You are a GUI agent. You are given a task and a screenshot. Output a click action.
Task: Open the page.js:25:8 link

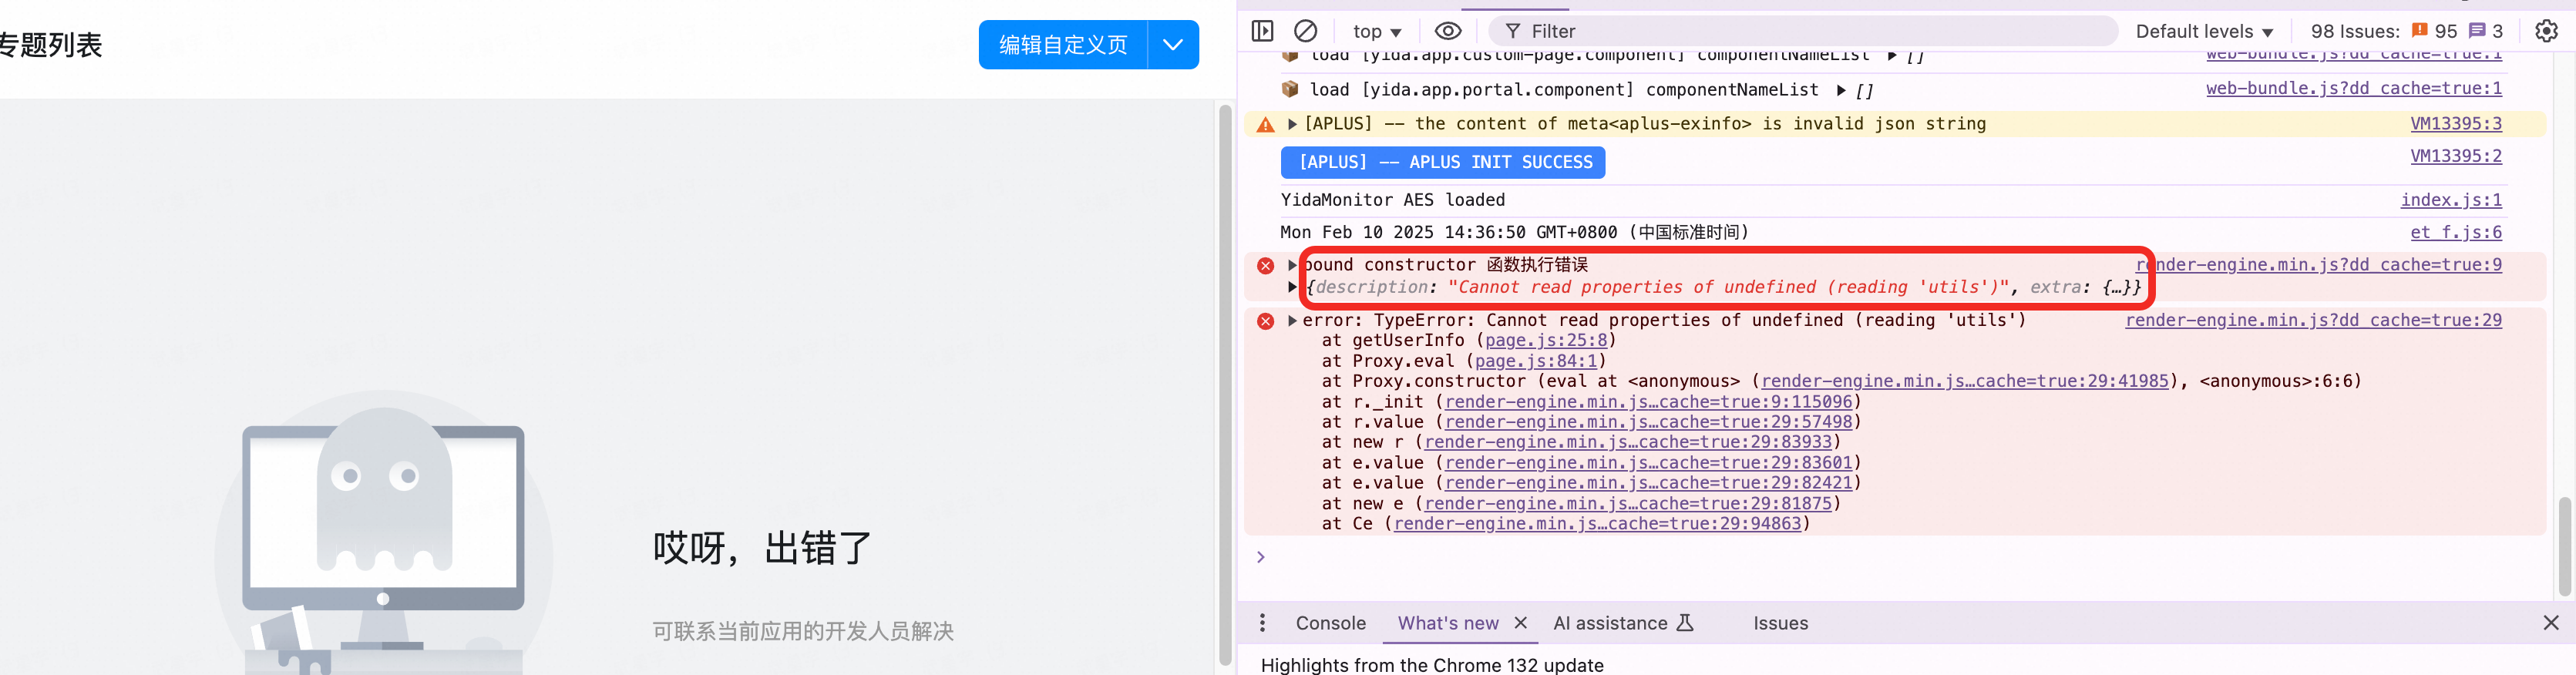click(x=1546, y=340)
